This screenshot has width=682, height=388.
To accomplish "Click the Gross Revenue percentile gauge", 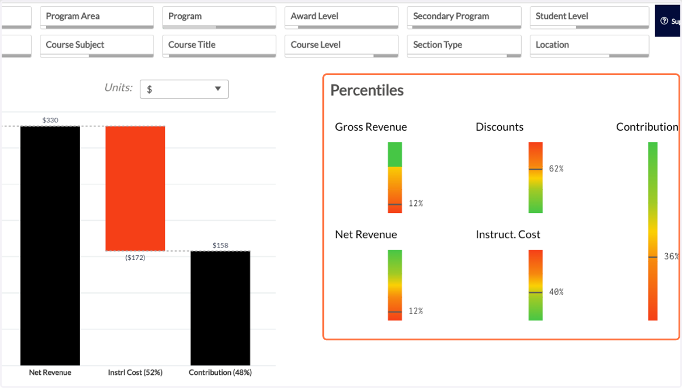I will click(x=395, y=178).
